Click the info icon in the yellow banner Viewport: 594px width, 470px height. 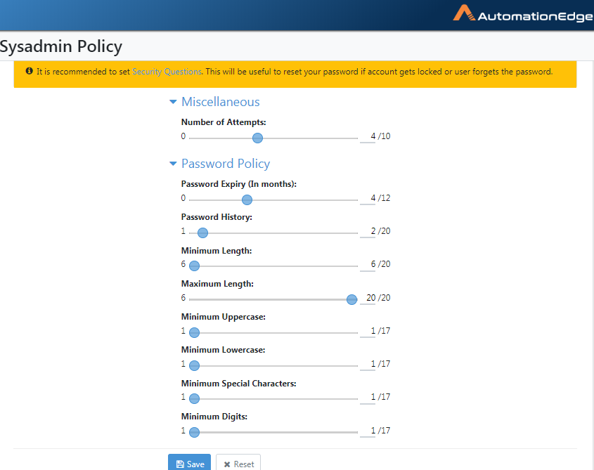(x=29, y=71)
